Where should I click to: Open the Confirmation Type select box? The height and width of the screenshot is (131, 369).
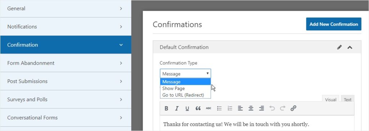click(x=186, y=74)
